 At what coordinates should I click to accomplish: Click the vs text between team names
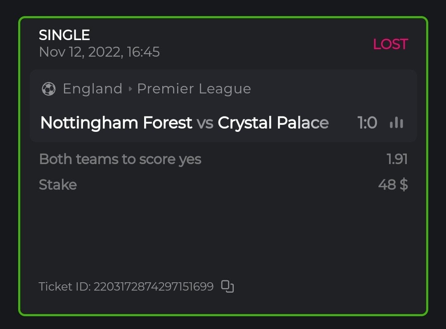tap(205, 123)
